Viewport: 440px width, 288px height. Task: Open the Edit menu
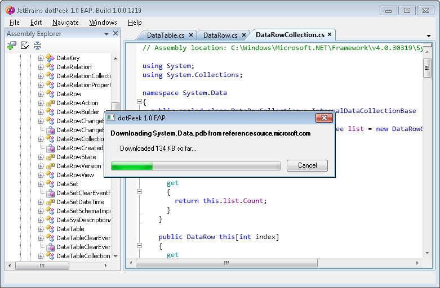point(36,22)
